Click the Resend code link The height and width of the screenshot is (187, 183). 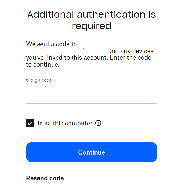tap(45, 178)
